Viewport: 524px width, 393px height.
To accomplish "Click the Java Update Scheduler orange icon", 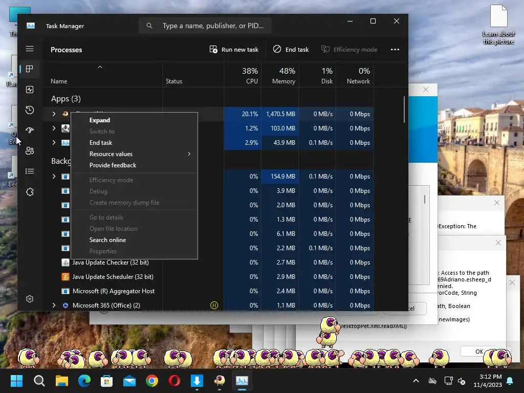I will click(65, 277).
